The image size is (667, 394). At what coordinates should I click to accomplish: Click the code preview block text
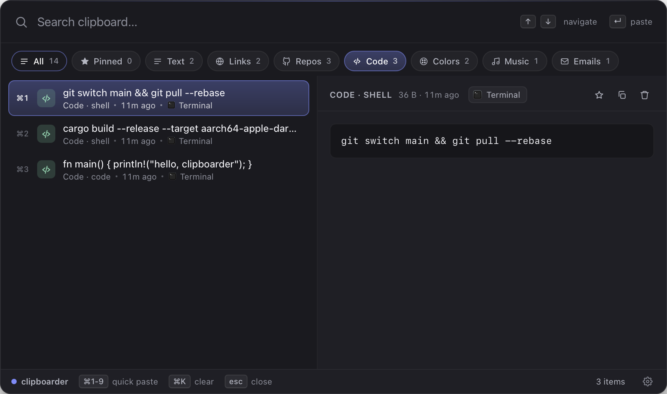coord(446,141)
